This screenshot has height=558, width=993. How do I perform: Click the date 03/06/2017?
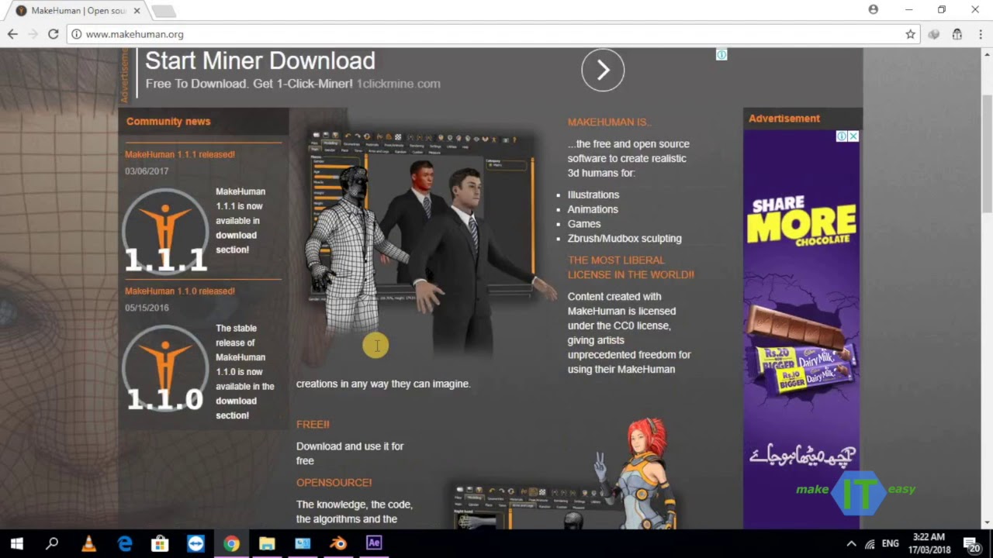(x=147, y=171)
